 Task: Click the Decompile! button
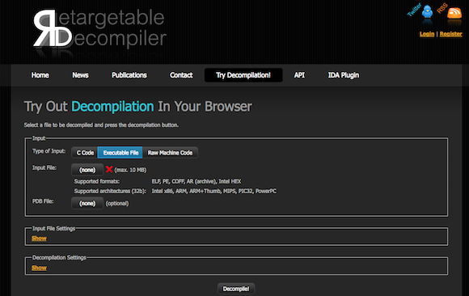point(236,289)
